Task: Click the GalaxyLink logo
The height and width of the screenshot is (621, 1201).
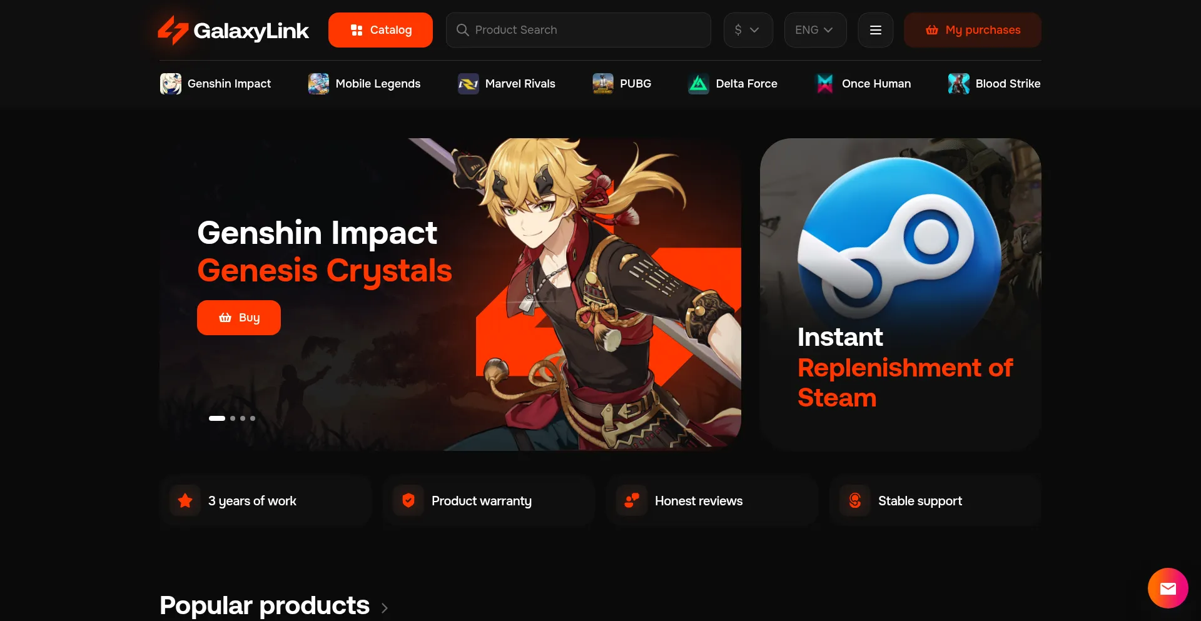Action: click(233, 30)
